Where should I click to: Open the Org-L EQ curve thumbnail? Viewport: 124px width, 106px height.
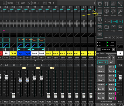[x=20, y=40]
